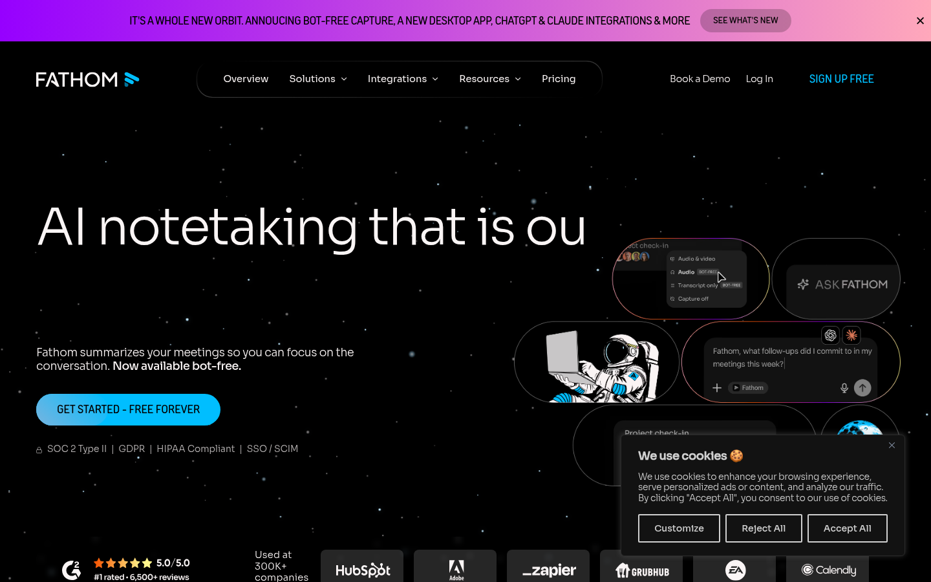
Task: Click the lock icon before SOC 2 Type II
Action: tap(39, 449)
